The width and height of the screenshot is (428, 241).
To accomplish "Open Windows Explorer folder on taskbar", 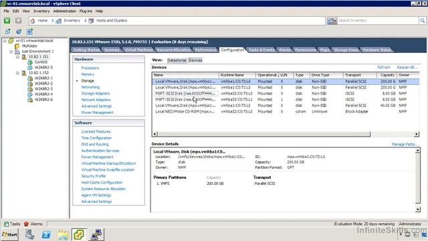I will coord(63,234).
